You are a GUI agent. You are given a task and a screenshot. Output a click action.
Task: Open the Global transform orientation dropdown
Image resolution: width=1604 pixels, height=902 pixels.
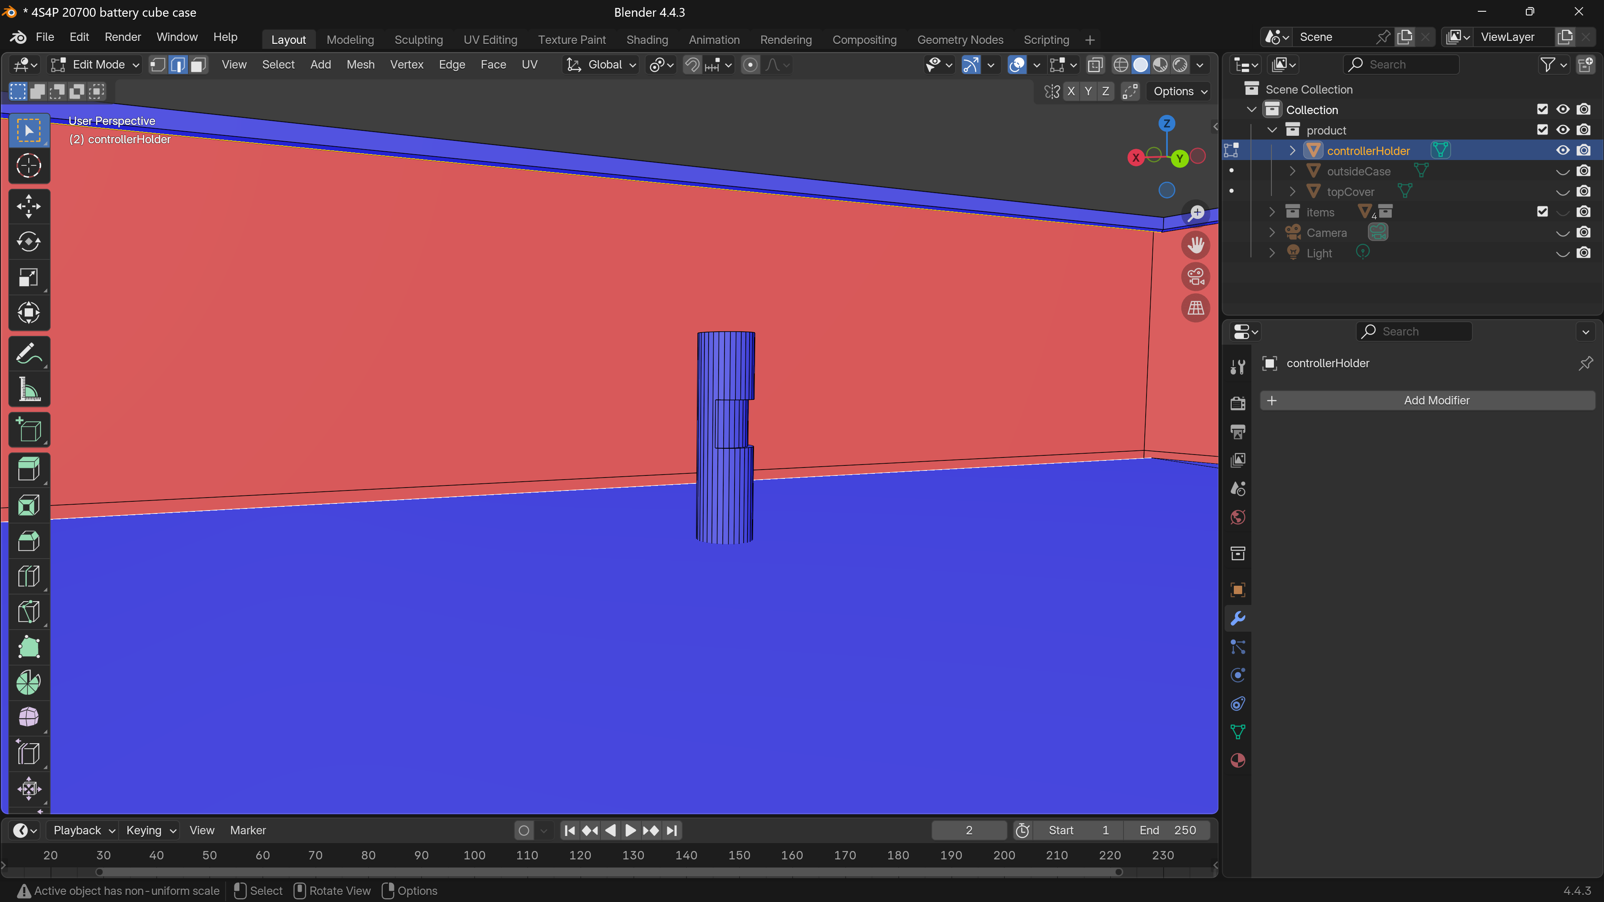(601, 65)
